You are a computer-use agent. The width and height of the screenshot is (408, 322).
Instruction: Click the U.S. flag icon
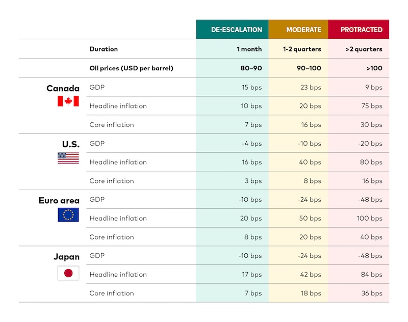tap(68, 158)
